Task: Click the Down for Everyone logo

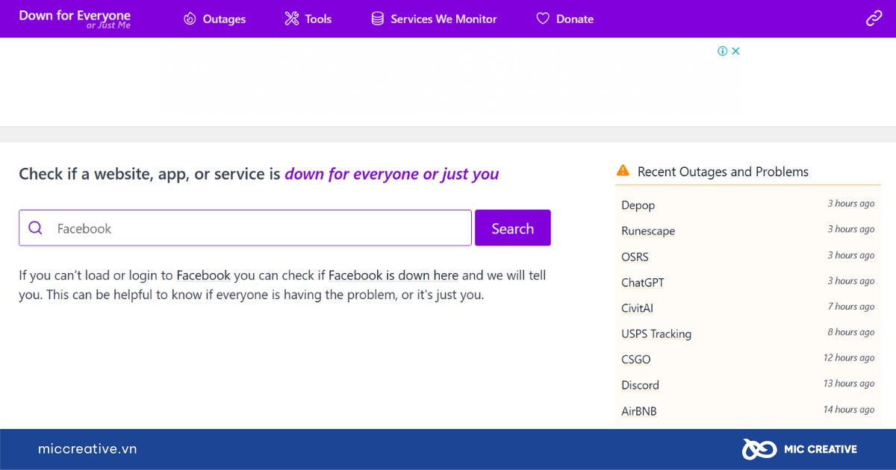Action: [75, 19]
